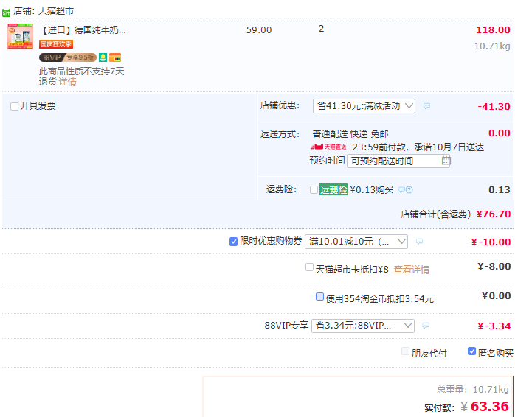This screenshot has width=515, height=417.
Task: Open 查看详情 link for supermarket card
Action: pos(412,270)
